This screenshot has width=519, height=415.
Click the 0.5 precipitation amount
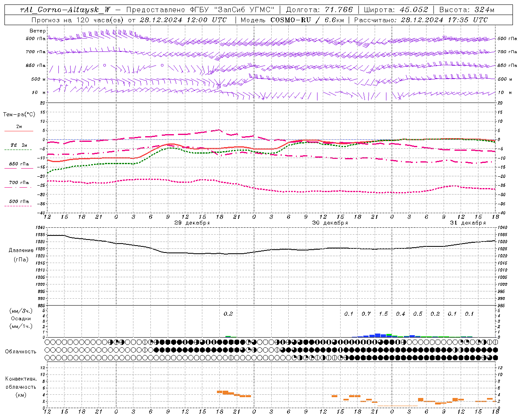pos(418,314)
